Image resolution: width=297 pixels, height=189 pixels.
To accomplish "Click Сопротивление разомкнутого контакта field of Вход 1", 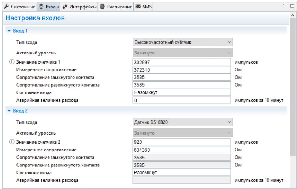I will point(181,85).
